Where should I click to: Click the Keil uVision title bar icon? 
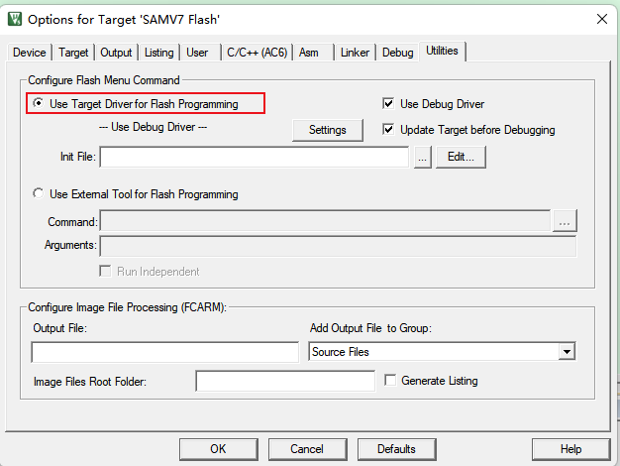tap(14, 19)
